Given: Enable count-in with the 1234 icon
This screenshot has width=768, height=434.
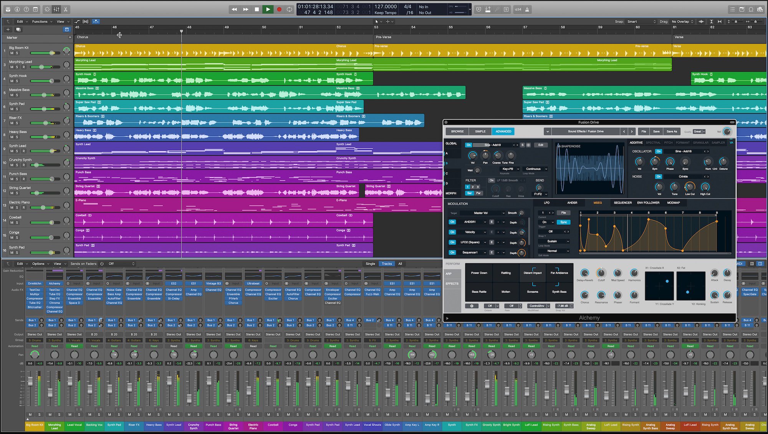Looking at the screenshot, I should pos(518,9).
